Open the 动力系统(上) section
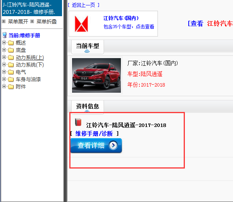233x202 pixels. tap(30, 57)
